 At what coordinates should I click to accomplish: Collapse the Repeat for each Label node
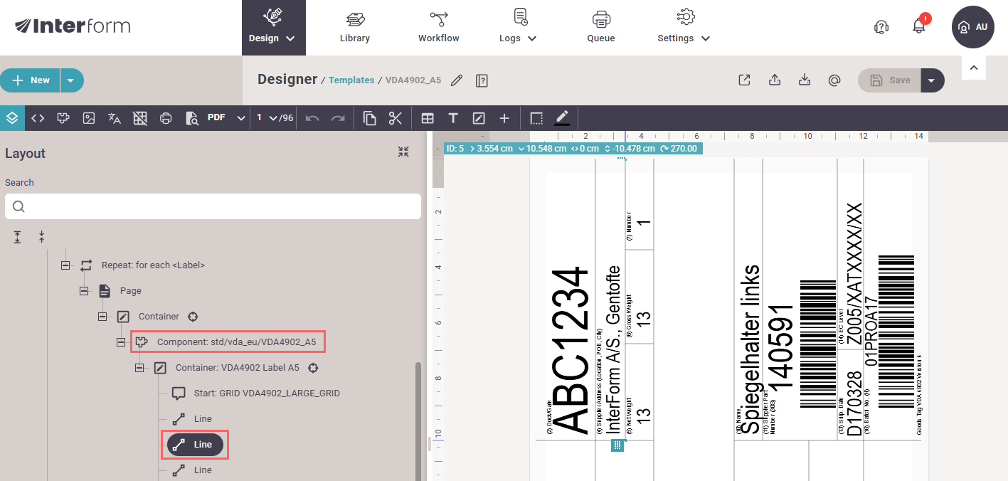[66, 265]
